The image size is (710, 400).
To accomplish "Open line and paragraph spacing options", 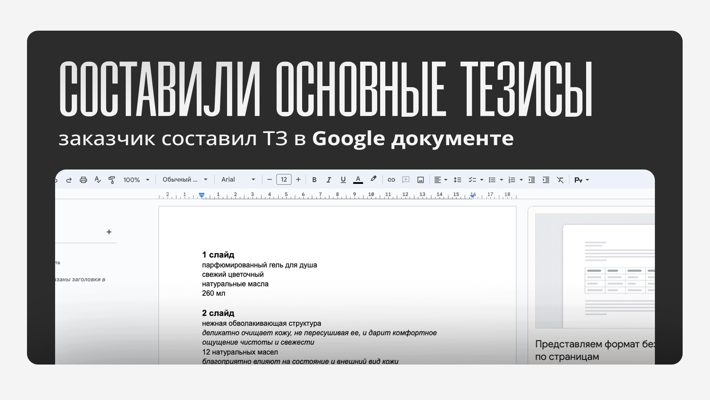I will [457, 180].
